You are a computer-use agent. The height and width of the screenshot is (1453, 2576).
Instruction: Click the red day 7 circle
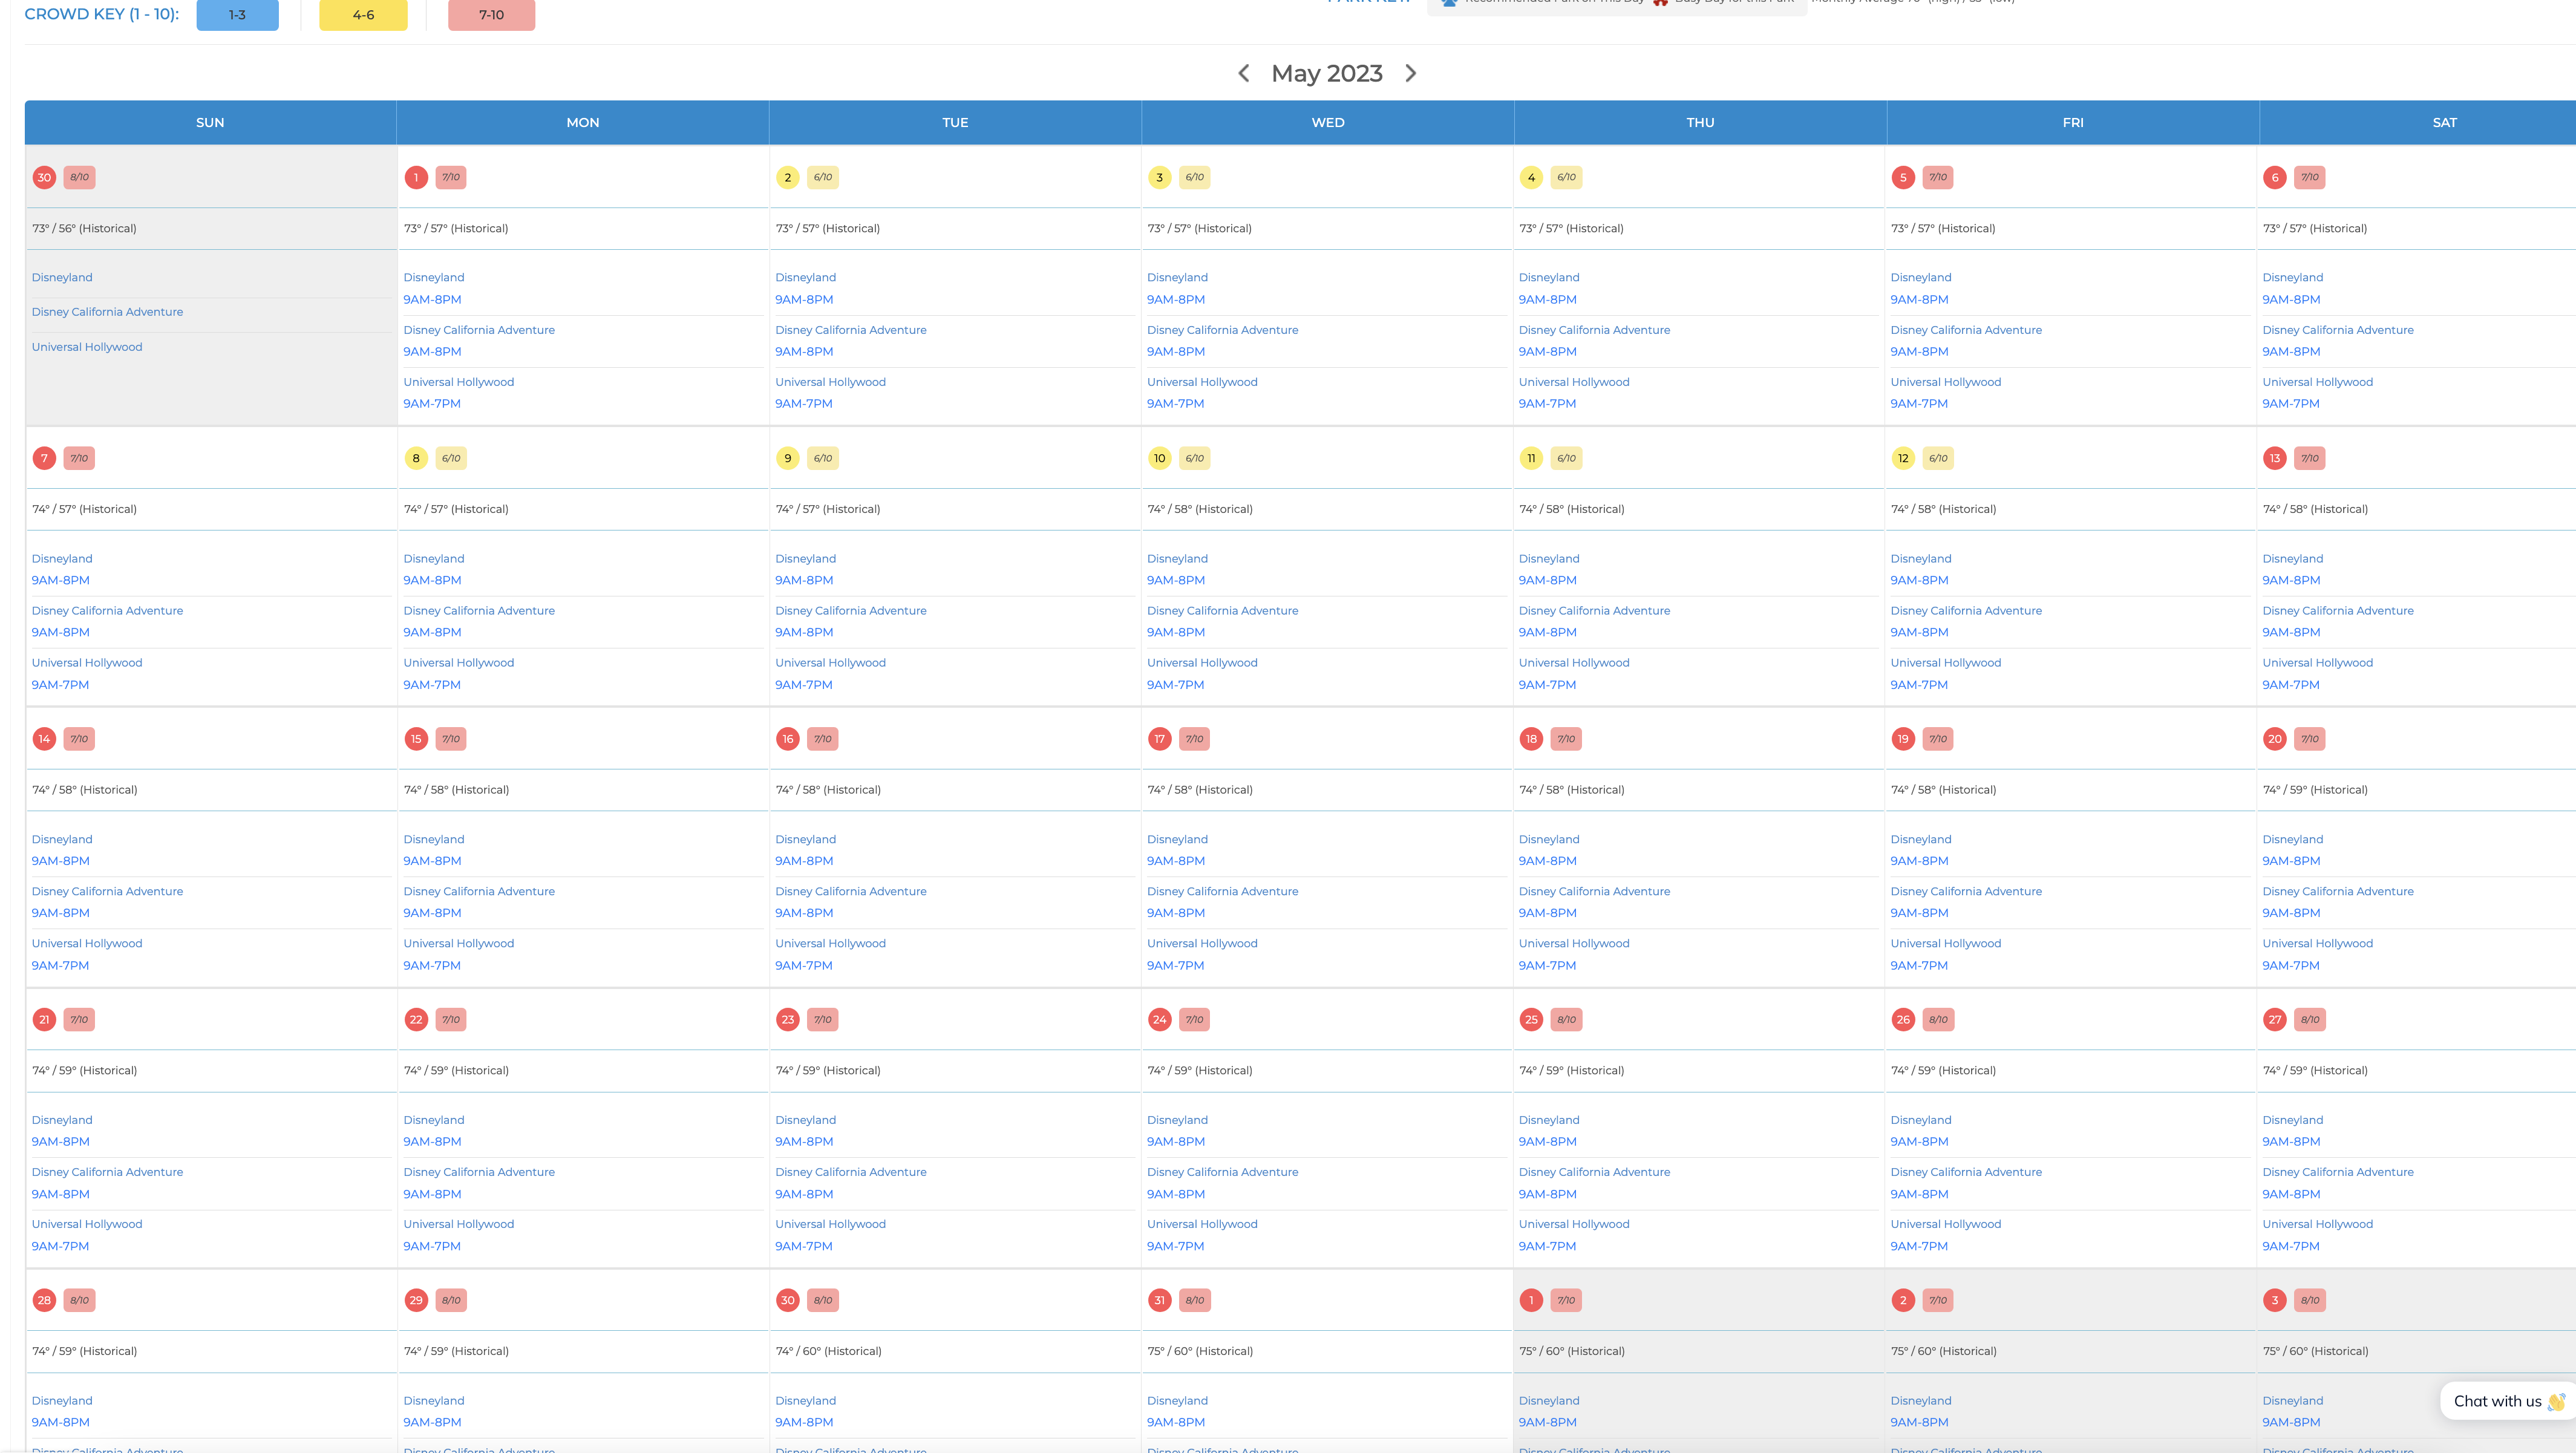point(44,458)
